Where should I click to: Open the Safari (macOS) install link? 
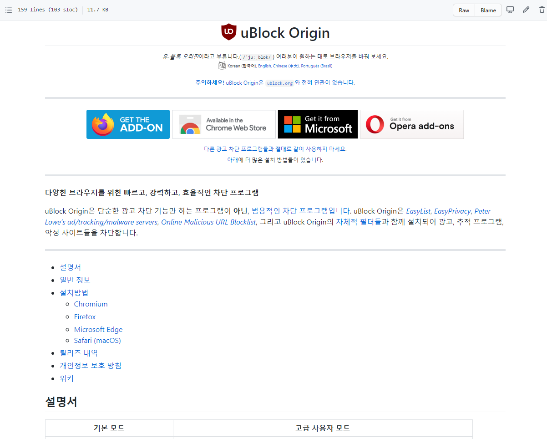[x=97, y=340]
